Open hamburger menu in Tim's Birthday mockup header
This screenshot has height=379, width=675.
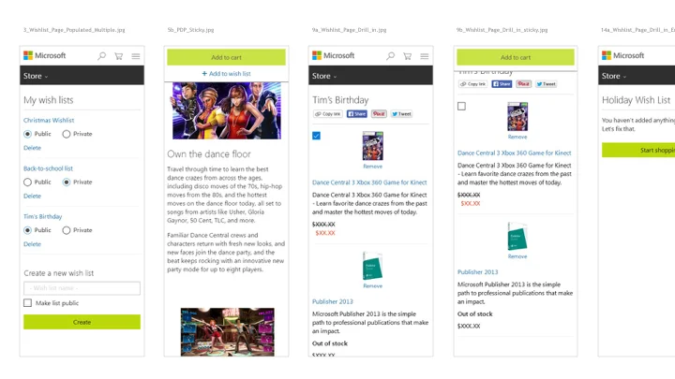425,56
